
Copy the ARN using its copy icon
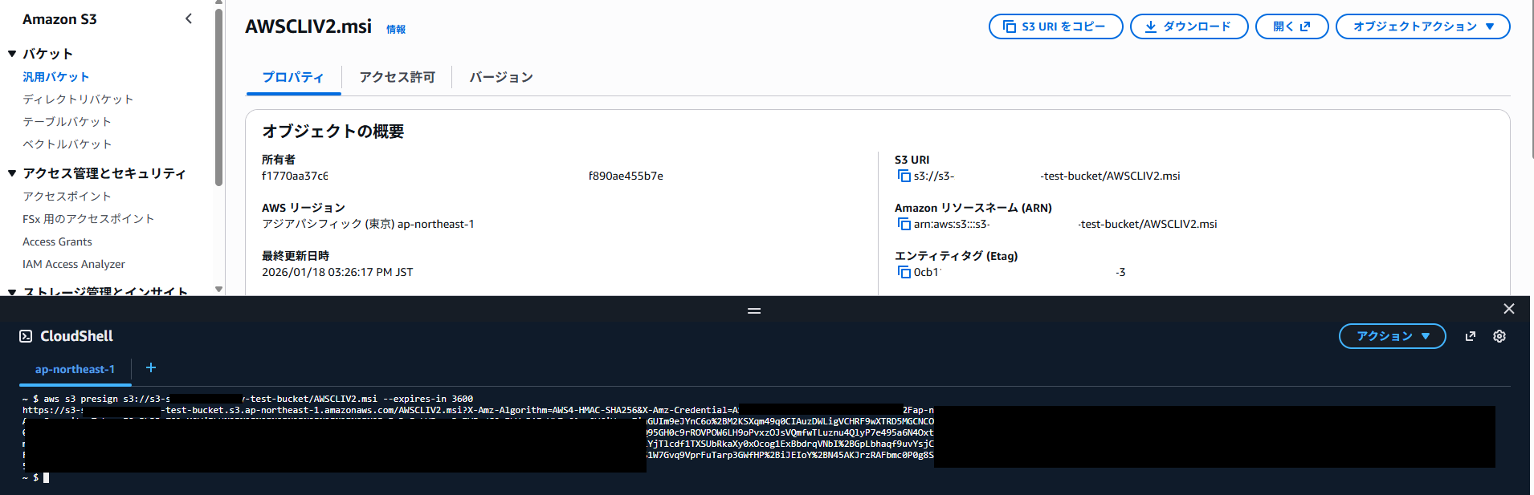coord(904,224)
